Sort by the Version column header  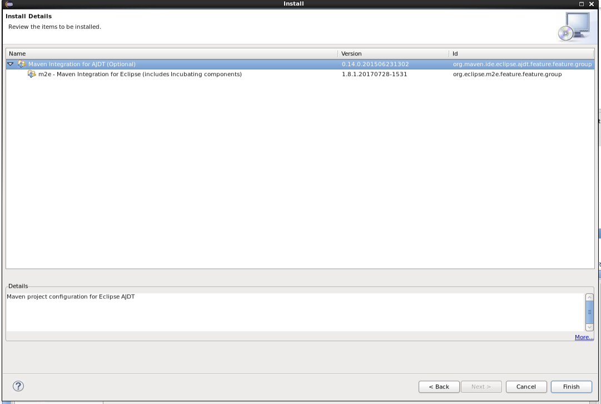coord(393,53)
